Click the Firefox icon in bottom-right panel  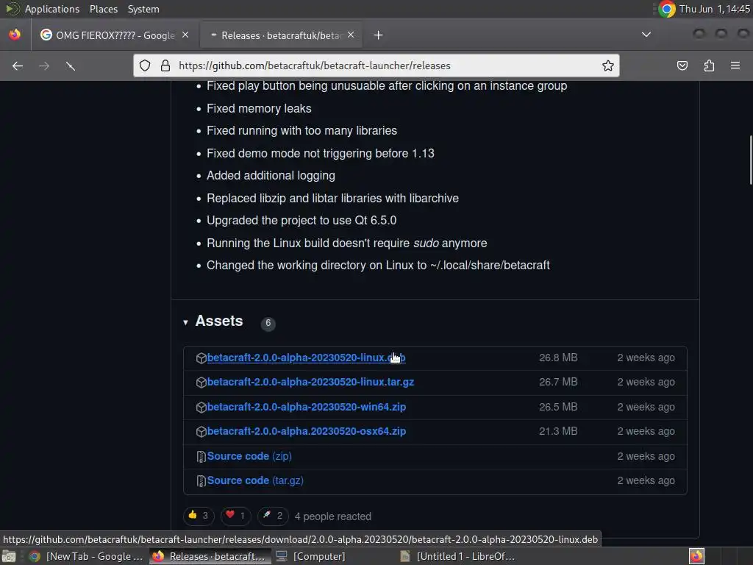696,556
